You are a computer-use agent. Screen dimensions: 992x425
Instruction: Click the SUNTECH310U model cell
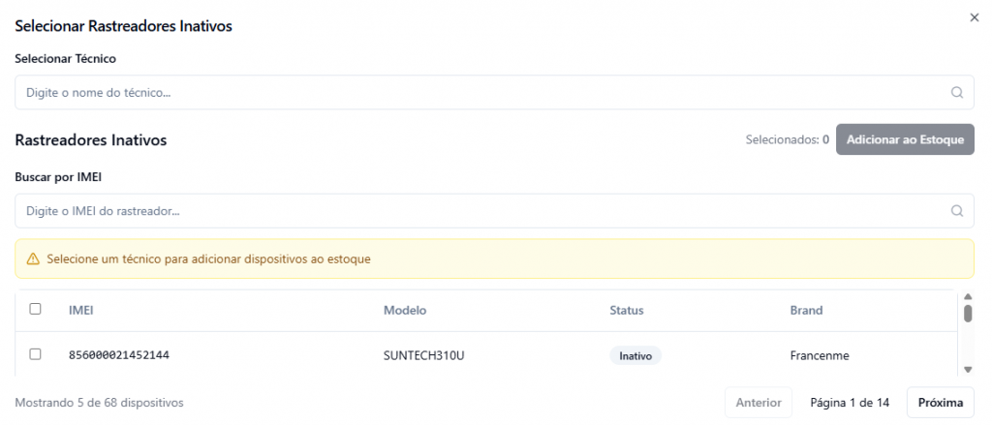coord(424,355)
